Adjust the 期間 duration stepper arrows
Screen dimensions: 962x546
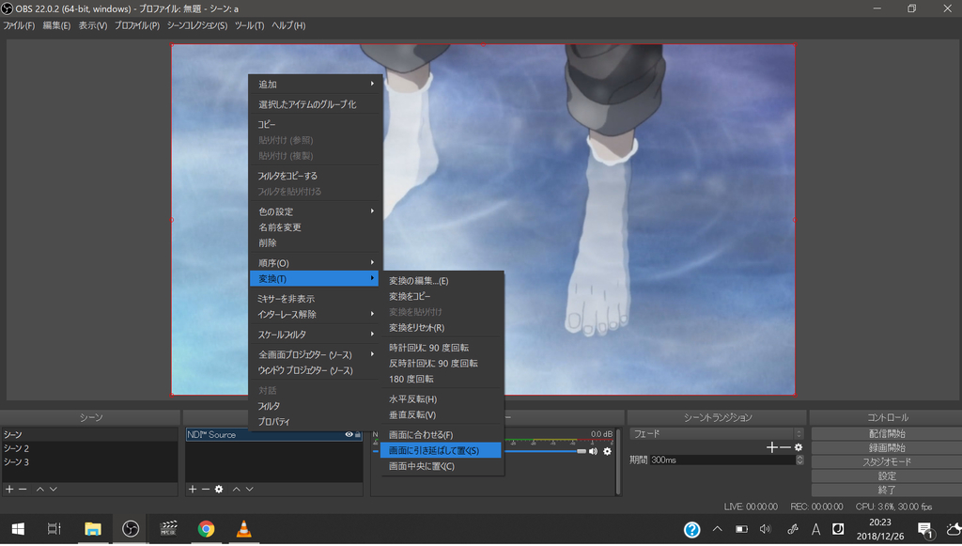[799, 460]
